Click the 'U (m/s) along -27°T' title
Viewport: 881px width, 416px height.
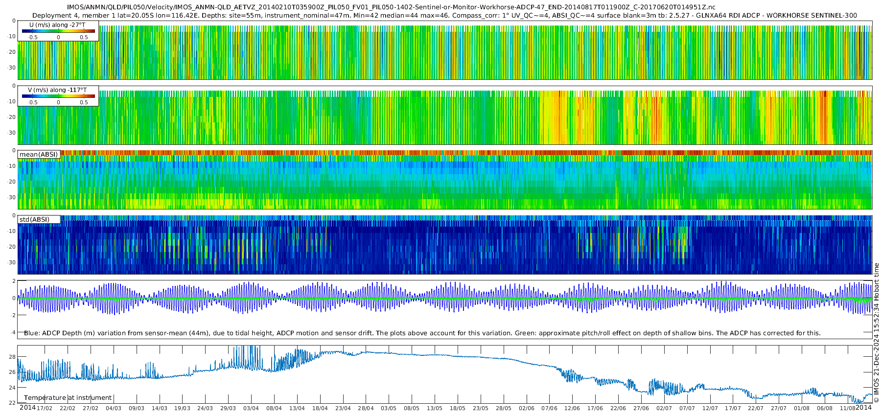pyautogui.click(x=57, y=24)
